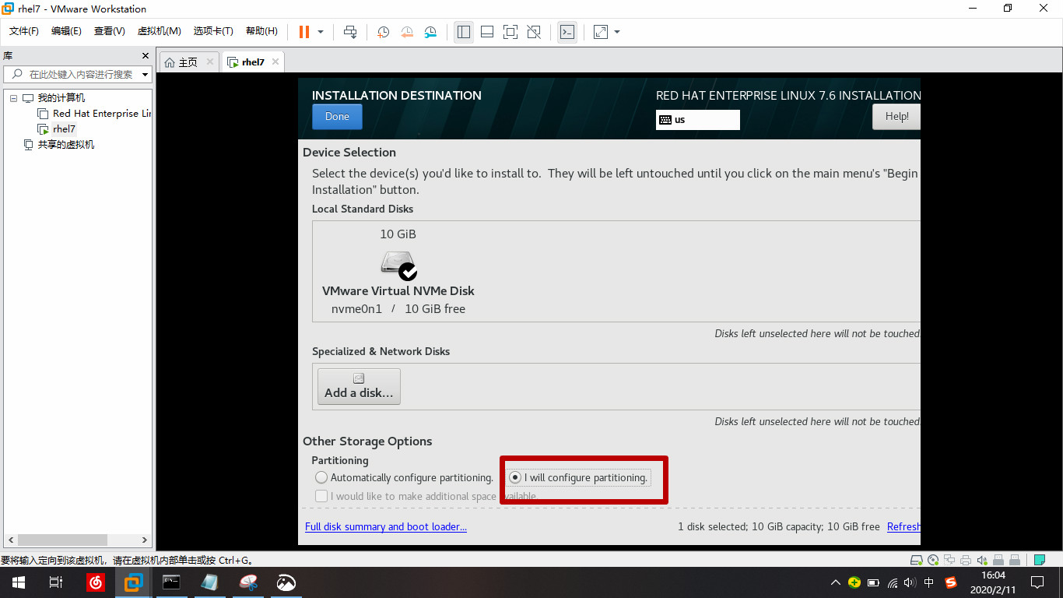
Task: Open the Snipping Tool taskbar icon
Action: (248, 582)
